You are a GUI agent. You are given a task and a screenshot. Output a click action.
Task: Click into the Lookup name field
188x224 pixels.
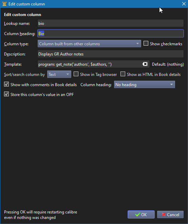pos(111,23)
